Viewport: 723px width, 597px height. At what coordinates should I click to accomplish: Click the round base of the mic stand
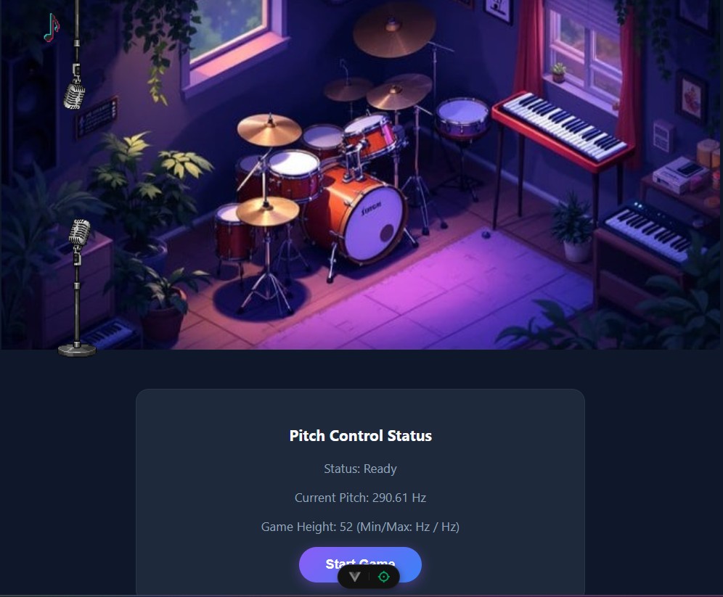pos(77,350)
